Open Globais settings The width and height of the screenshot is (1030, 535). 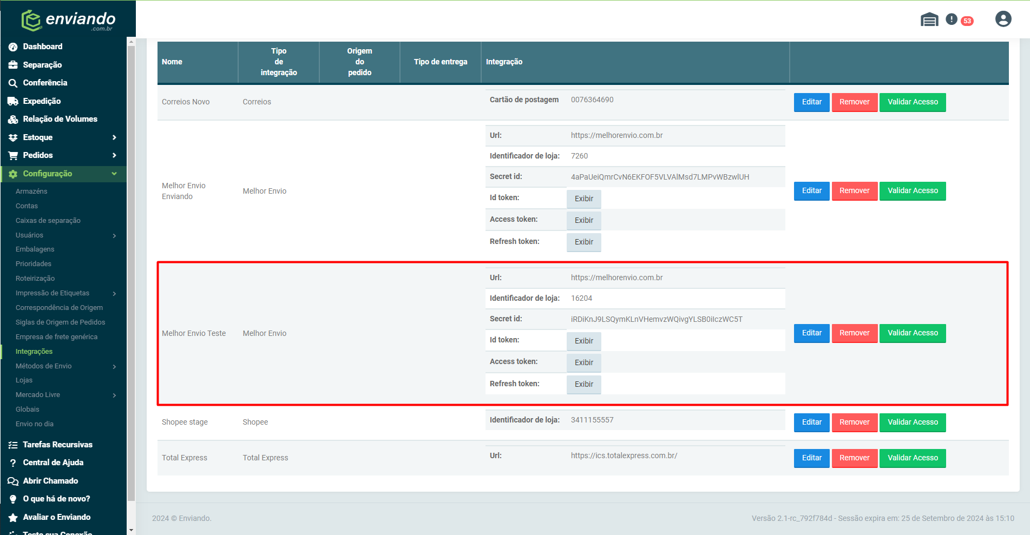(x=28, y=409)
